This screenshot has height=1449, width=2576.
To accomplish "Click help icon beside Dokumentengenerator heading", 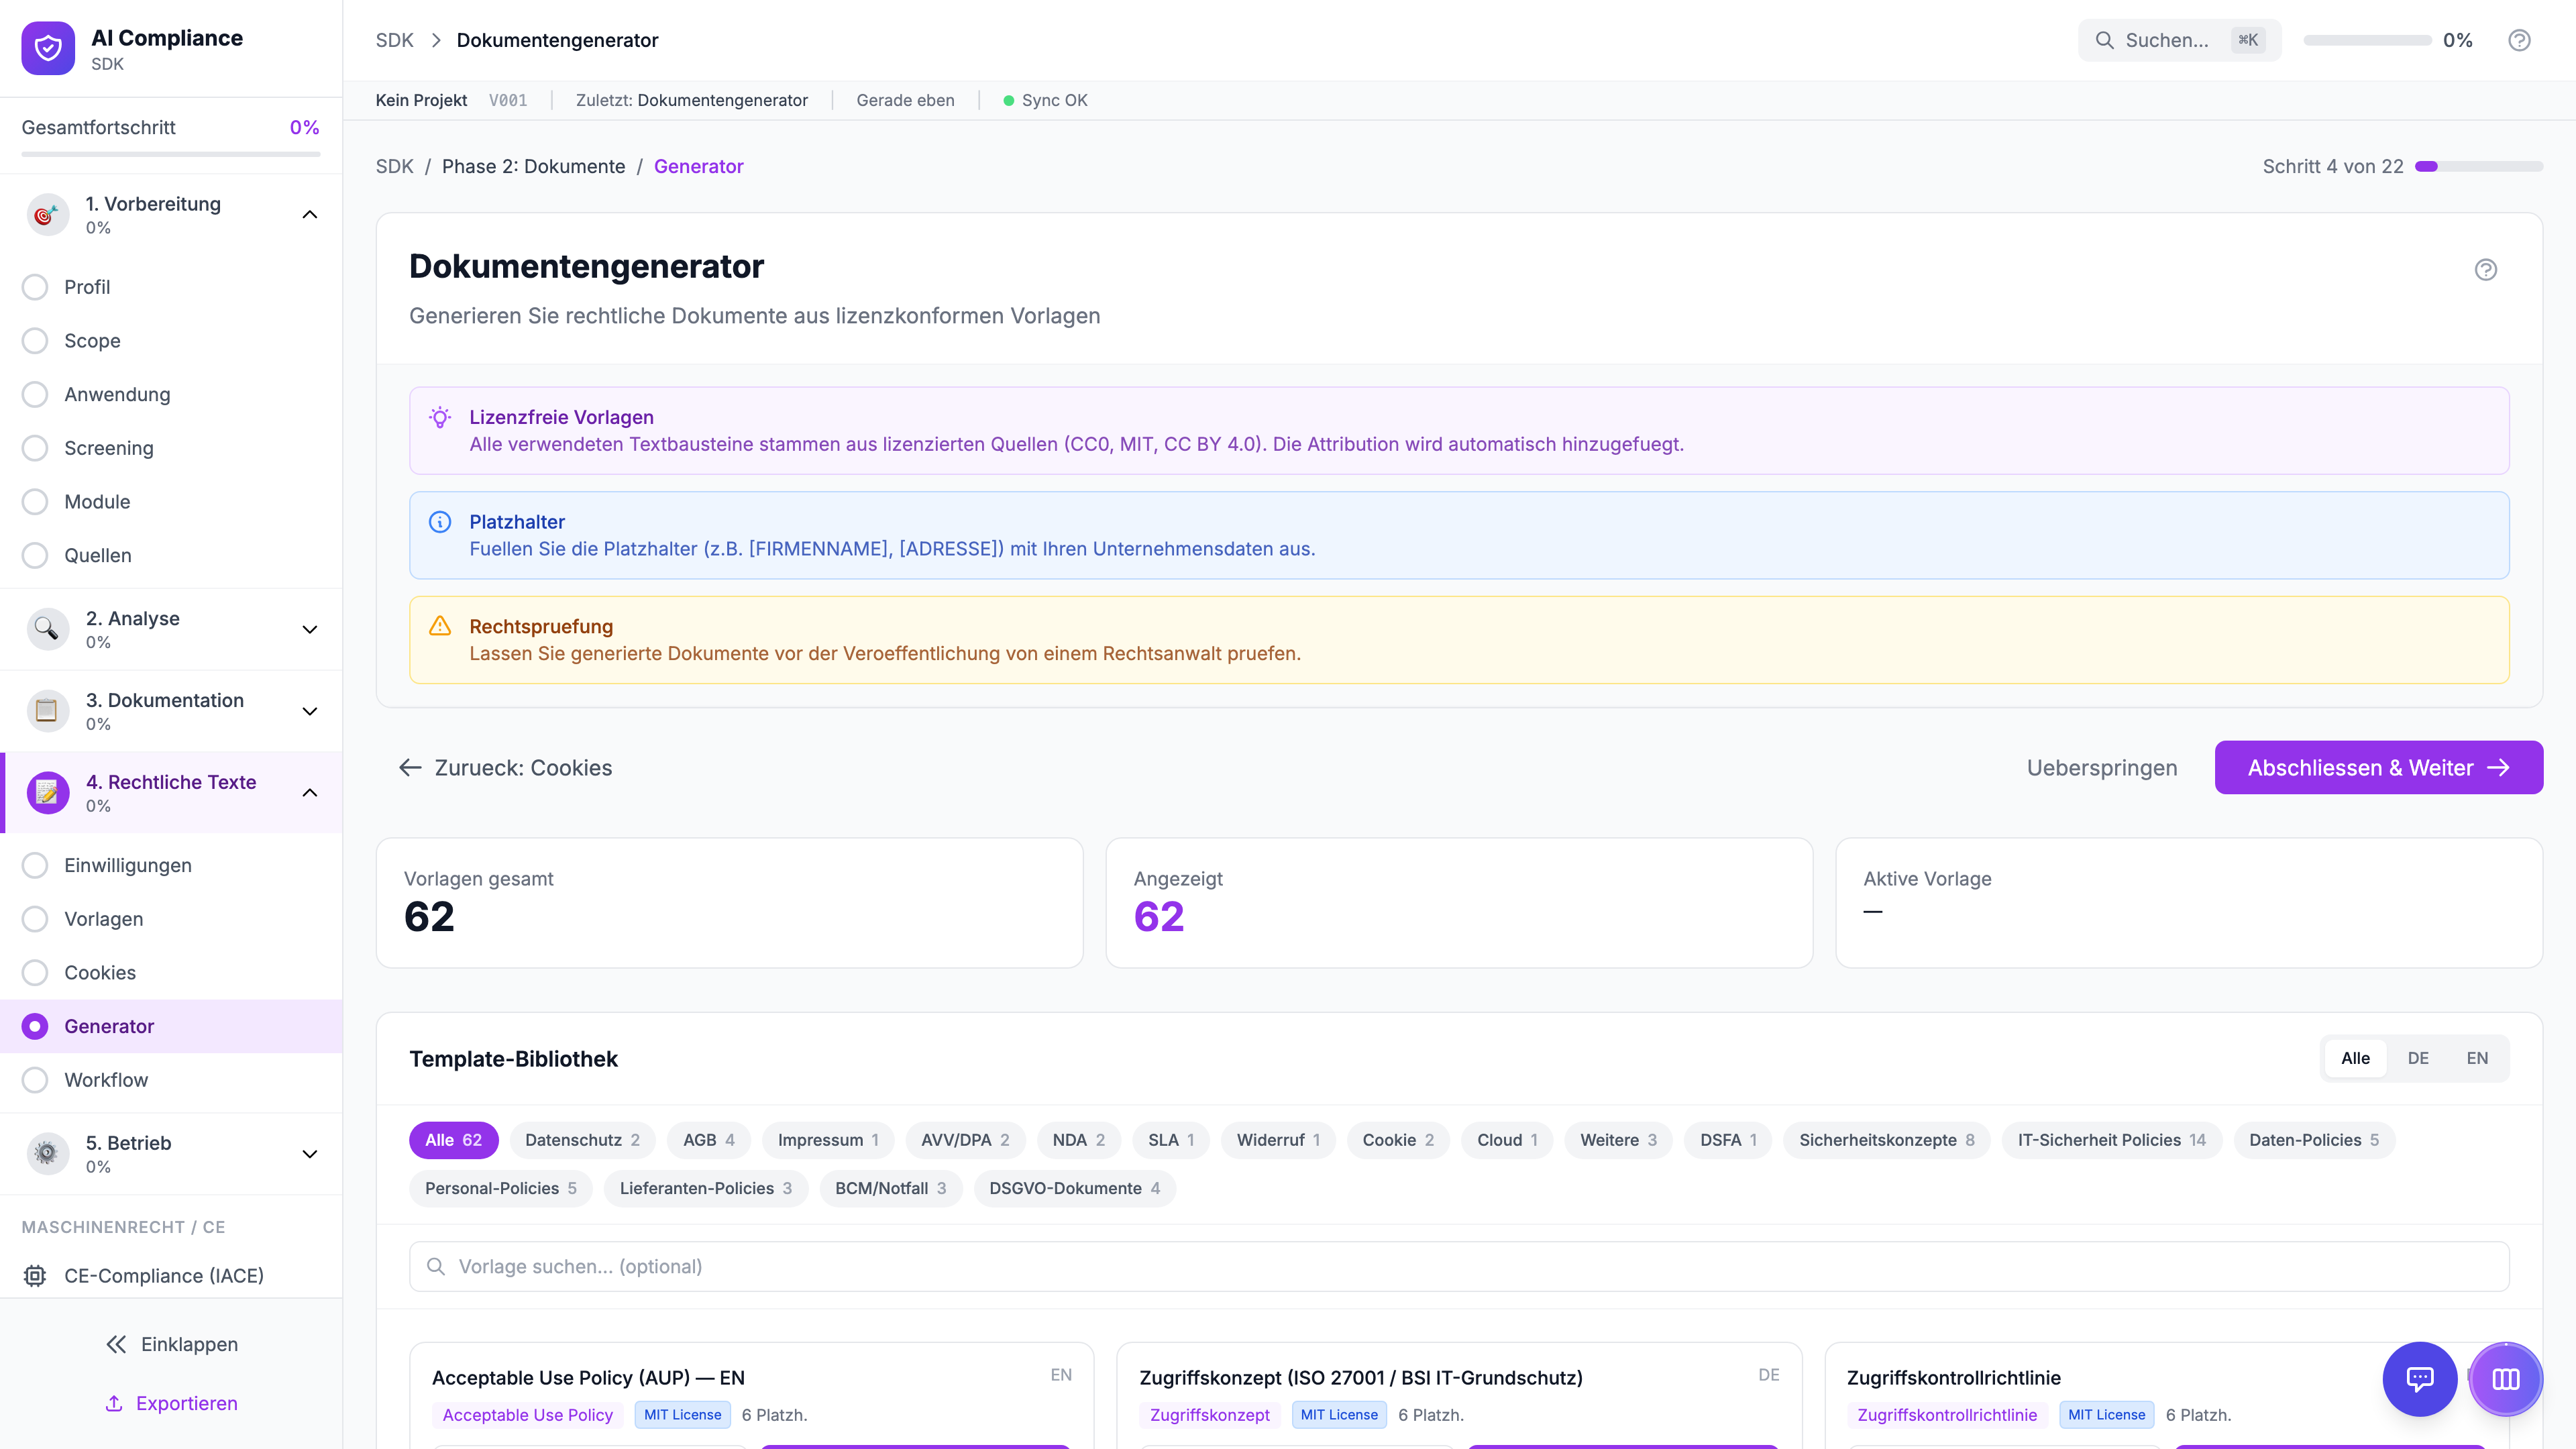I will click(2485, 269).
